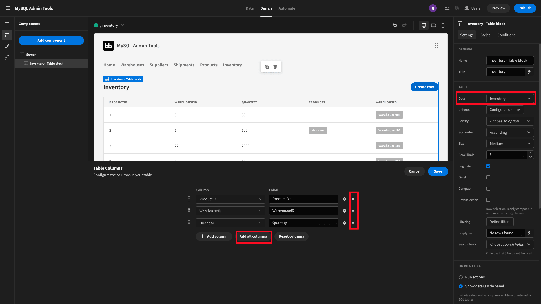This screenshot has width=541, height=304.
Task: Save the table columns configuration
Action: click(x=438, y=171)
